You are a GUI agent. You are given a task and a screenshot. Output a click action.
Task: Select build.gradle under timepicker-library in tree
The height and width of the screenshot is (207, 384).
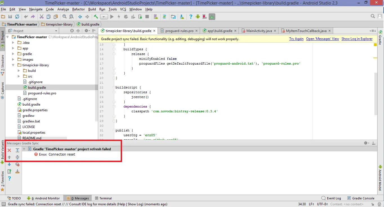pyautogui.click(x=37, y=88)
